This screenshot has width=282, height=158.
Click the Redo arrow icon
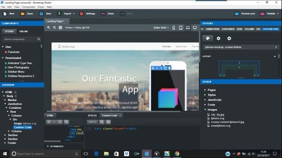(122, 14)
